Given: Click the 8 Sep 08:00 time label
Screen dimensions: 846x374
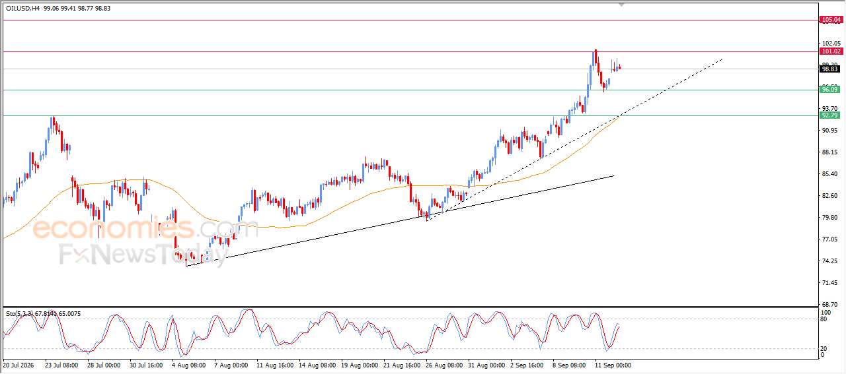Looking at the screenshot, I should click(x=570, y=364).
